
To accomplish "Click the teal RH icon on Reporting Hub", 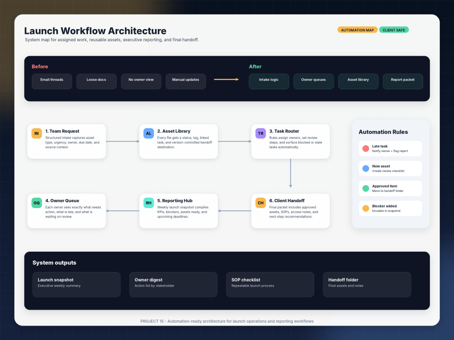I will (148, 203).
